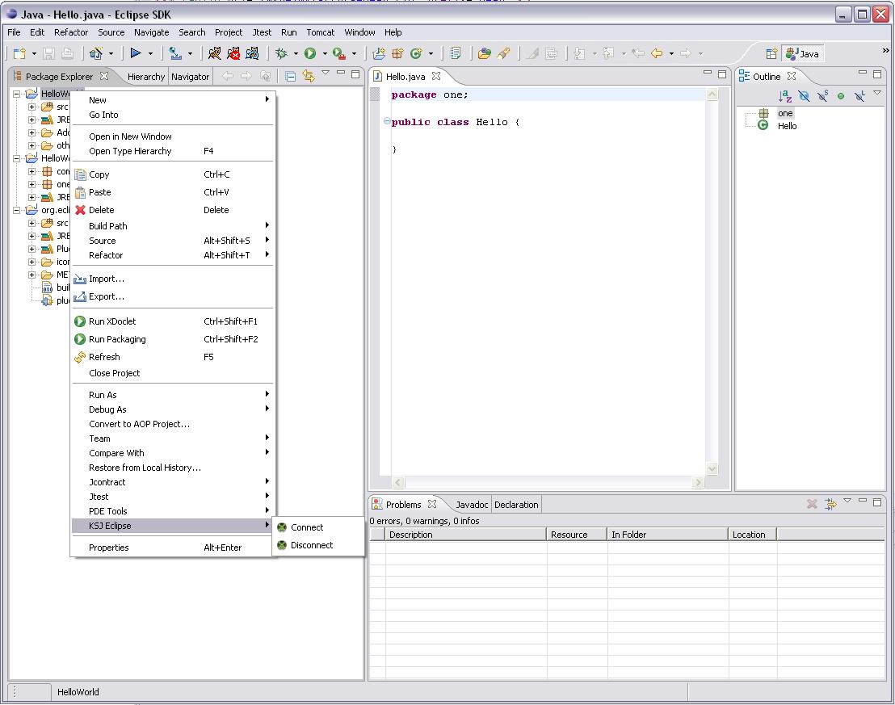Image resolution: width=895 pixels, height=705 pixels.
Task: Click the Resource column header
Action: 577,535
